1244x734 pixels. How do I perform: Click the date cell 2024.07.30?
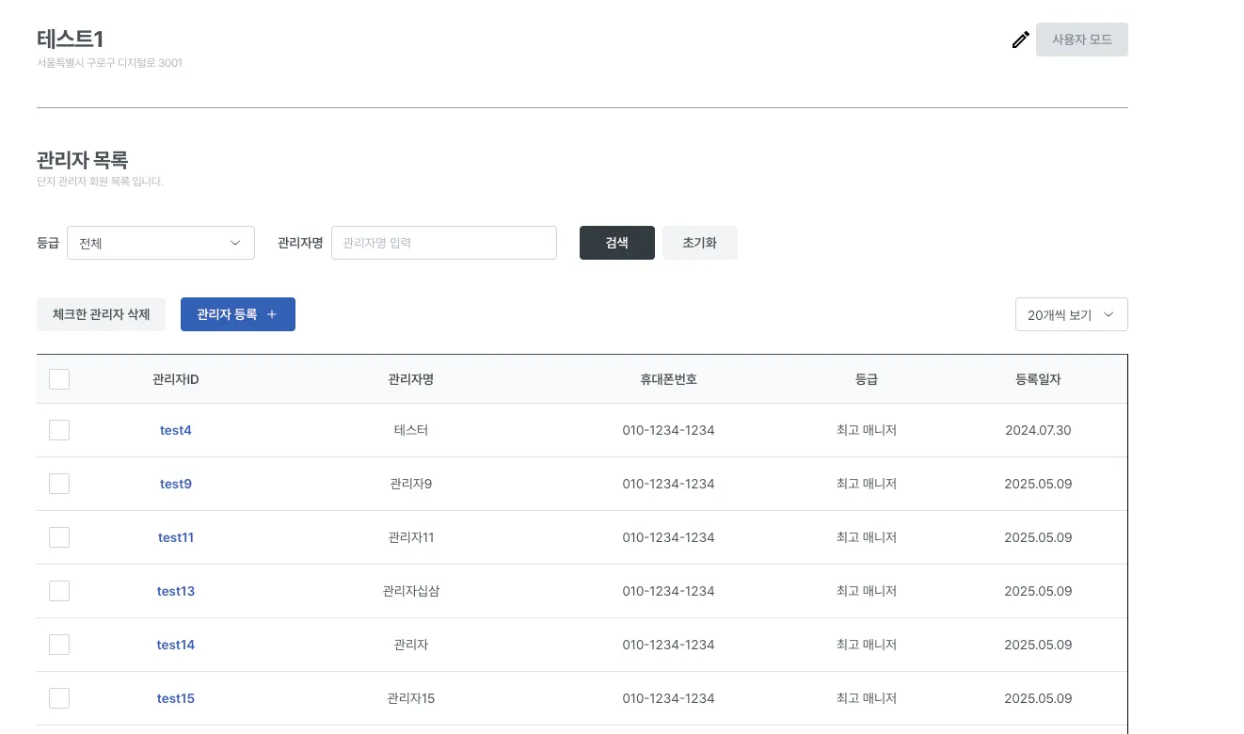tap(1038, 430)
